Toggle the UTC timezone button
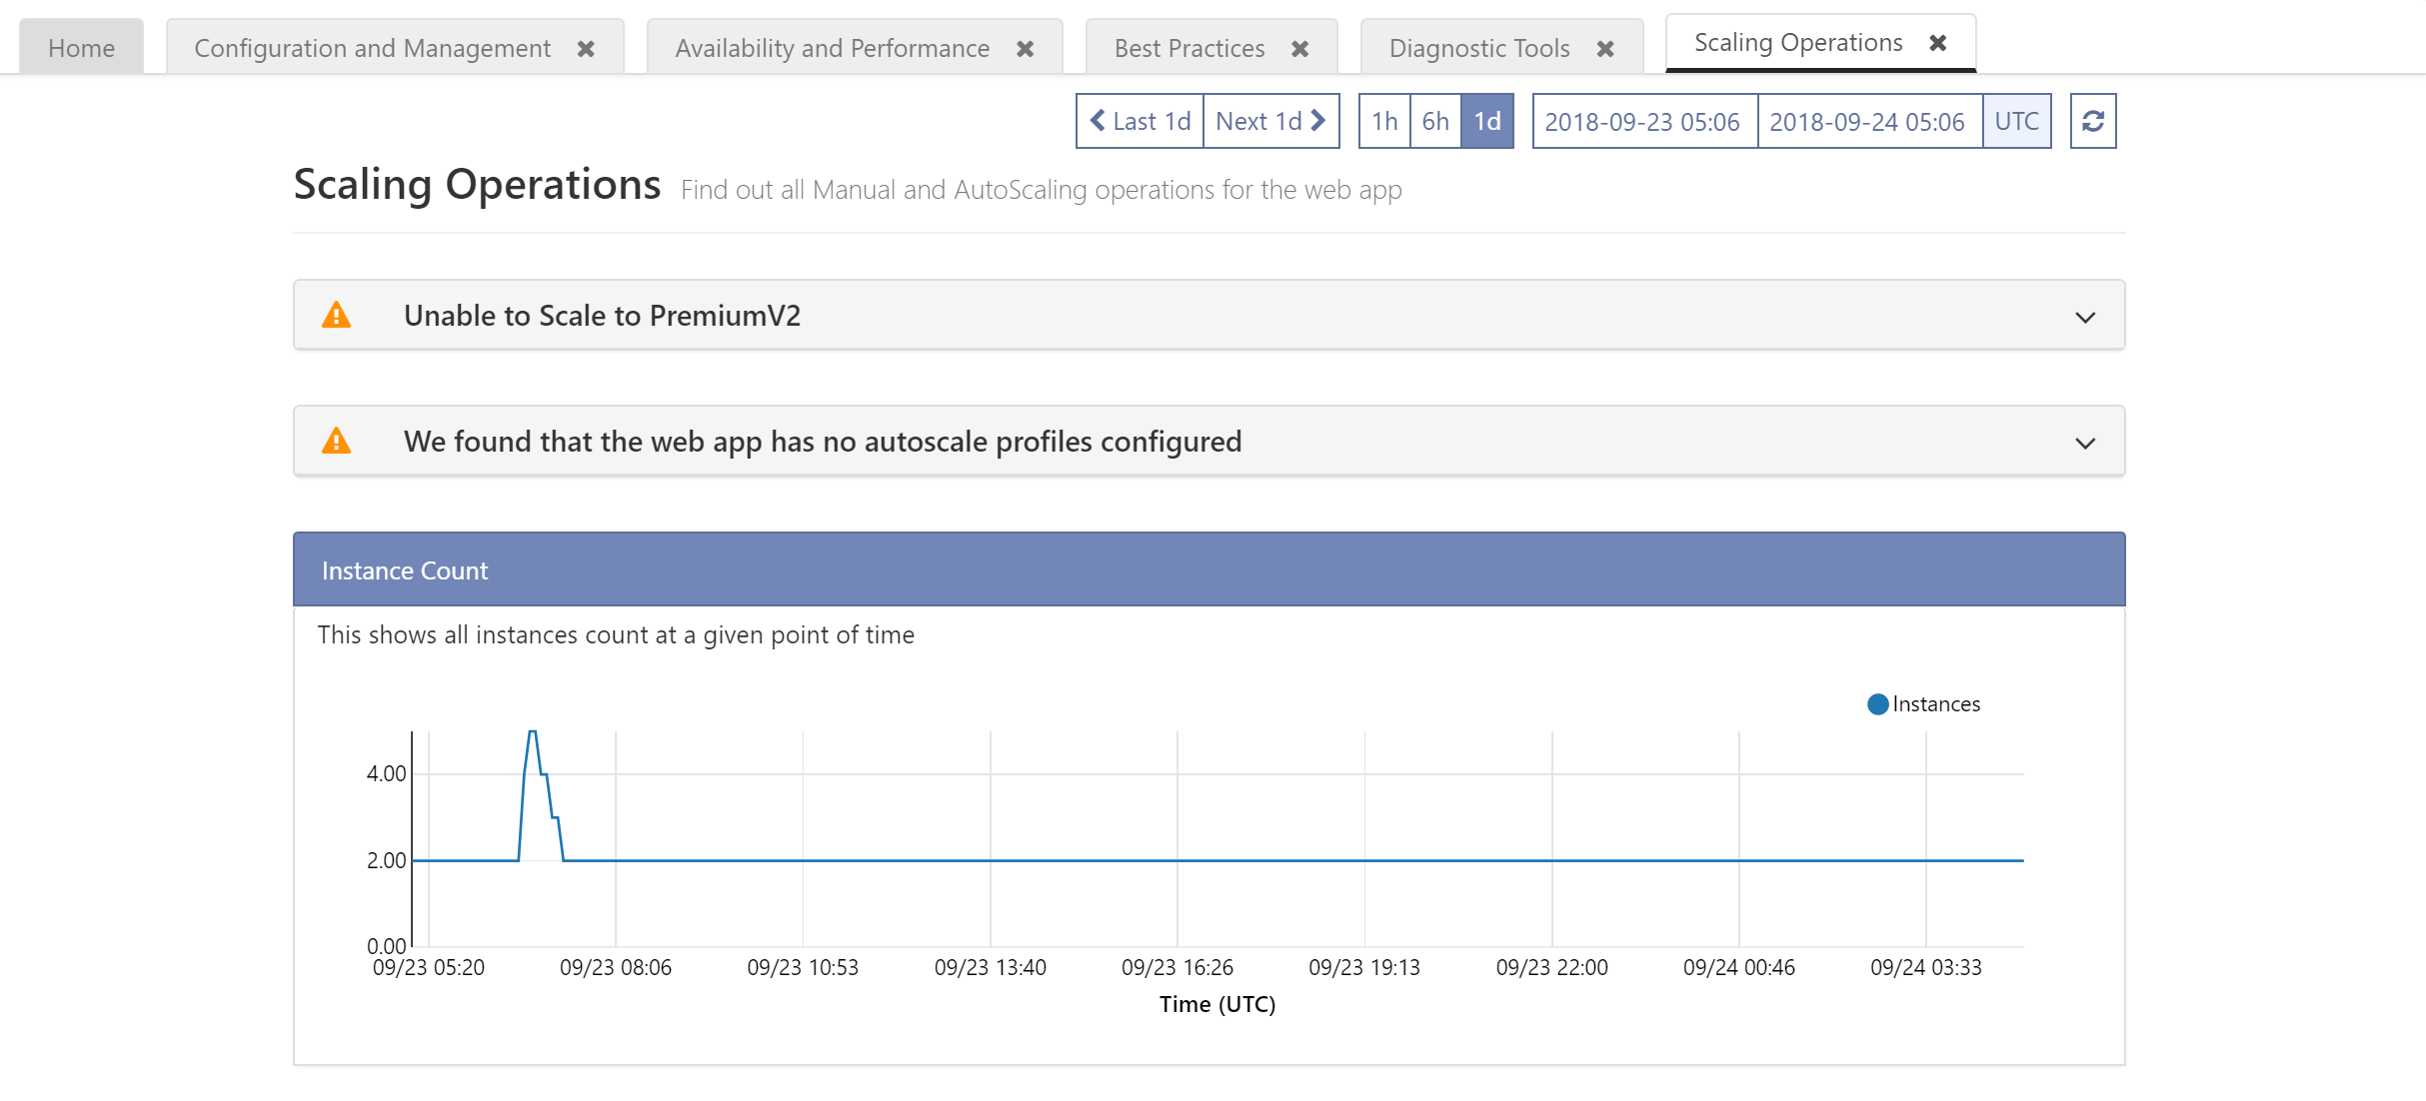Screen dimensions: 2426x1101 click(2016, 121)
